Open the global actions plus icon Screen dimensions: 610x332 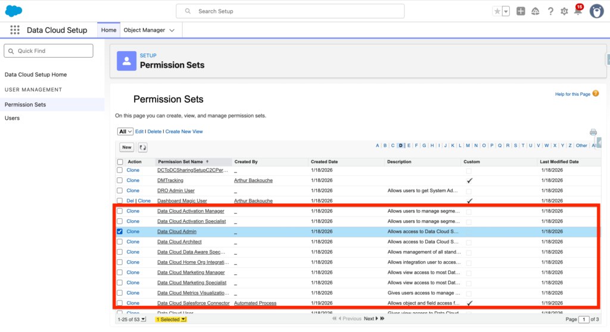click(x=521, y=11)
